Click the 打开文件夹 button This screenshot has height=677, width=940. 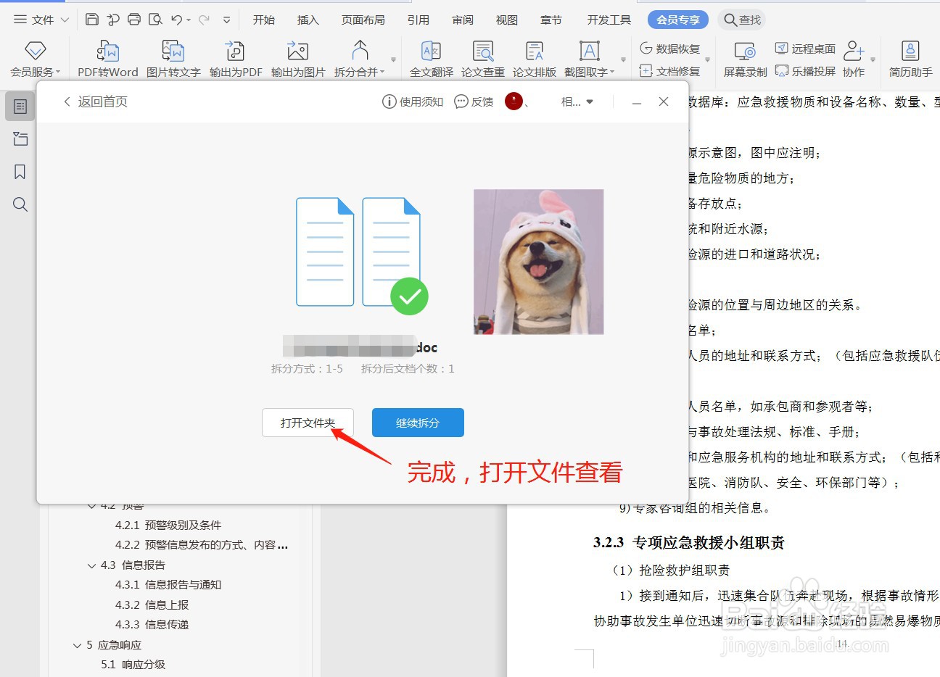click(308, 423)
